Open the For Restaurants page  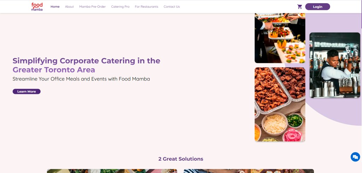coord(146,7)
